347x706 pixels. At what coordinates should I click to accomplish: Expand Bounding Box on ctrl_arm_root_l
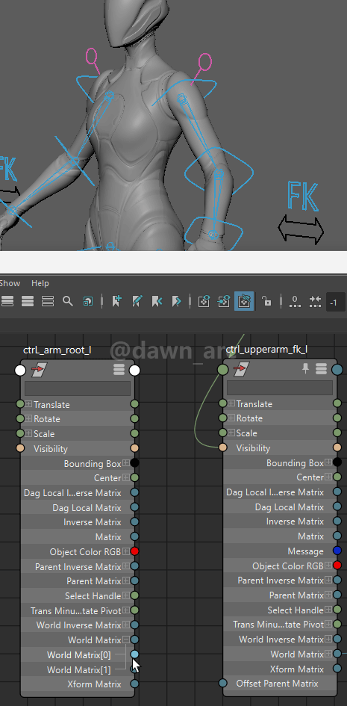126,463
